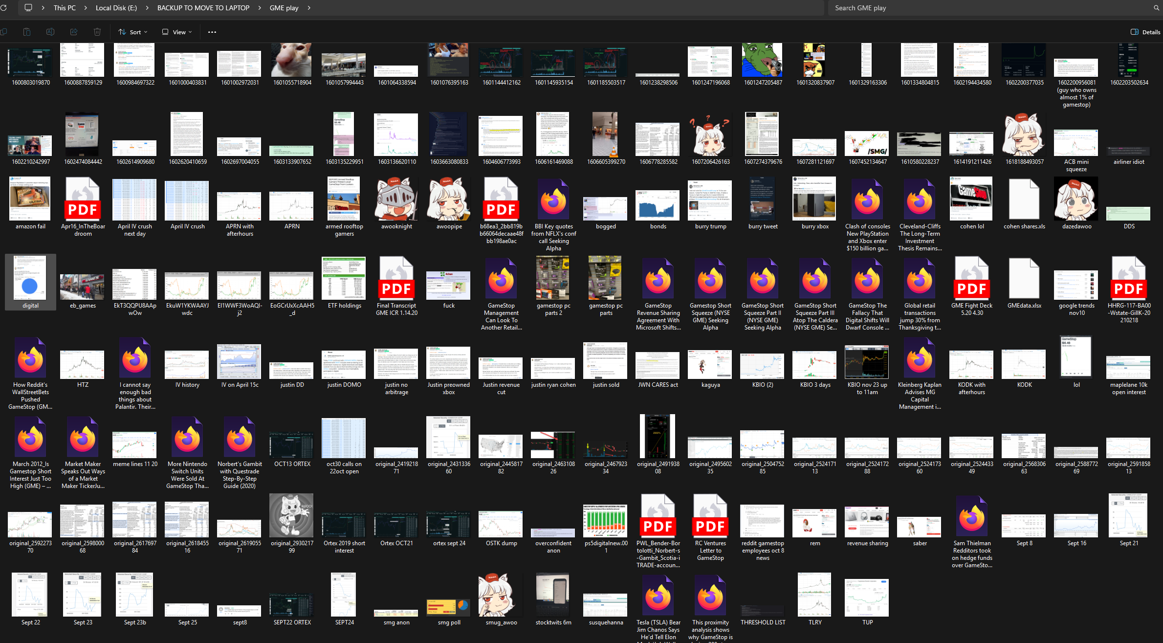Click the Search GME play field
This screenshot has width=1163, height=643.
tap(992, 8)
